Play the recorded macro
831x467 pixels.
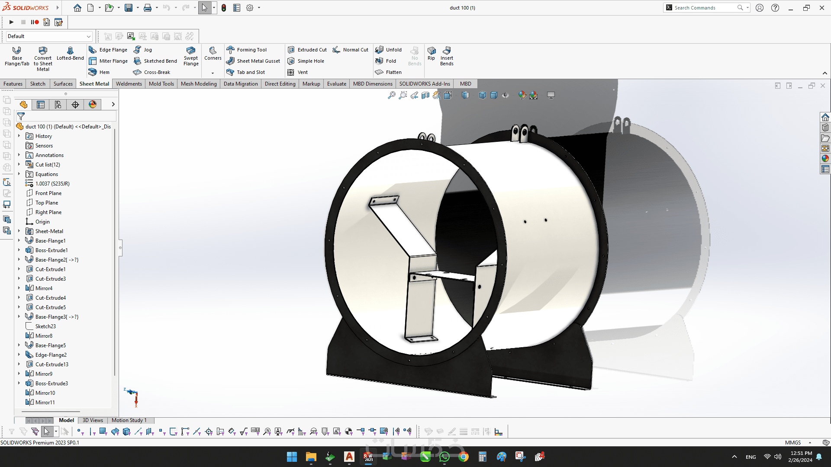coord(11,22)
